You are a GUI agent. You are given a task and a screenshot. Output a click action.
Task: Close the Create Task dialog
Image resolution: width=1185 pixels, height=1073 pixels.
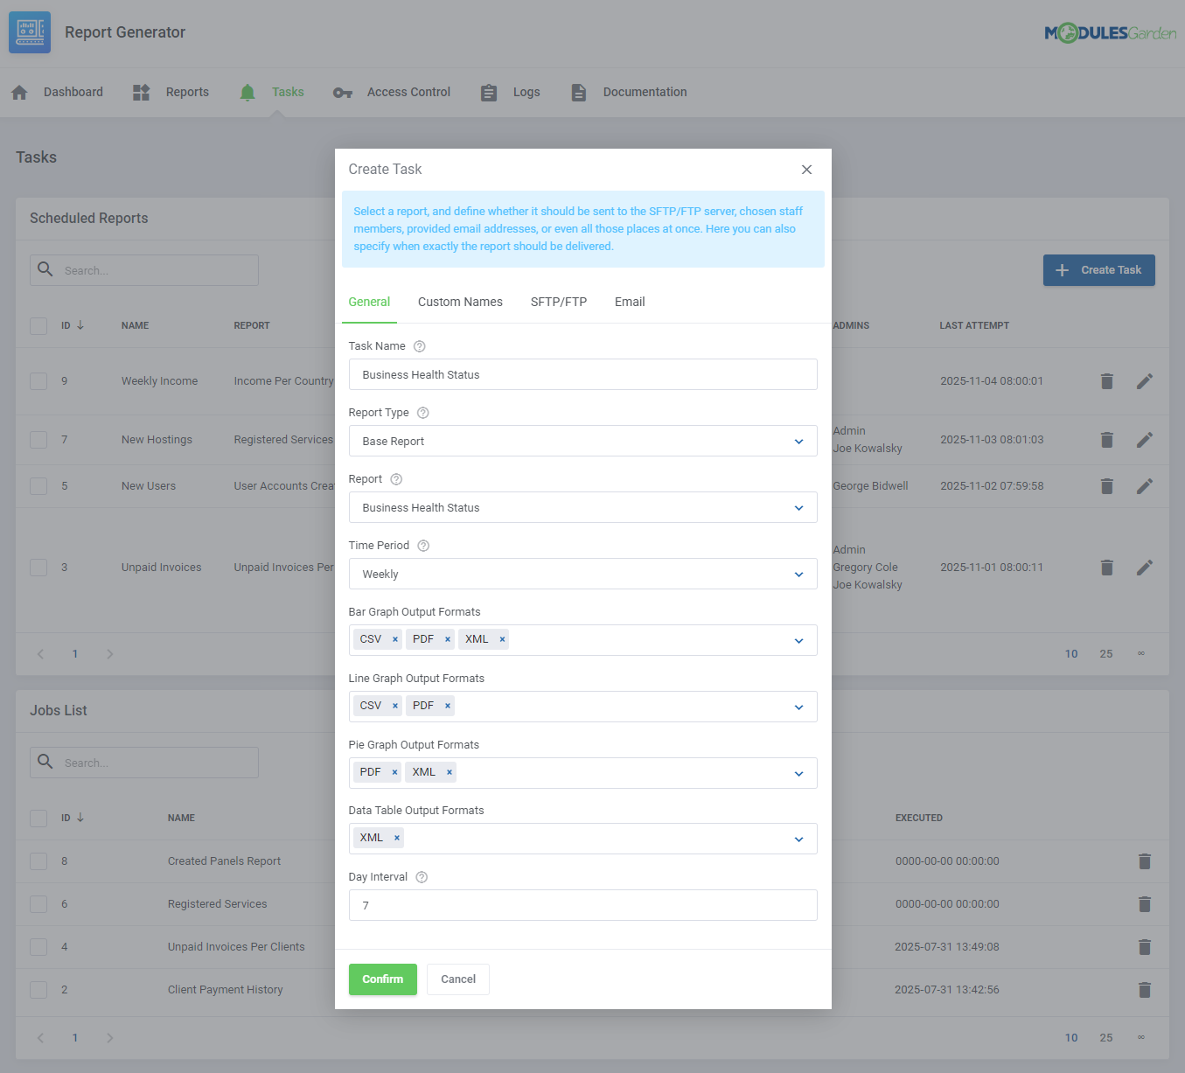click(x=806, y=170)
